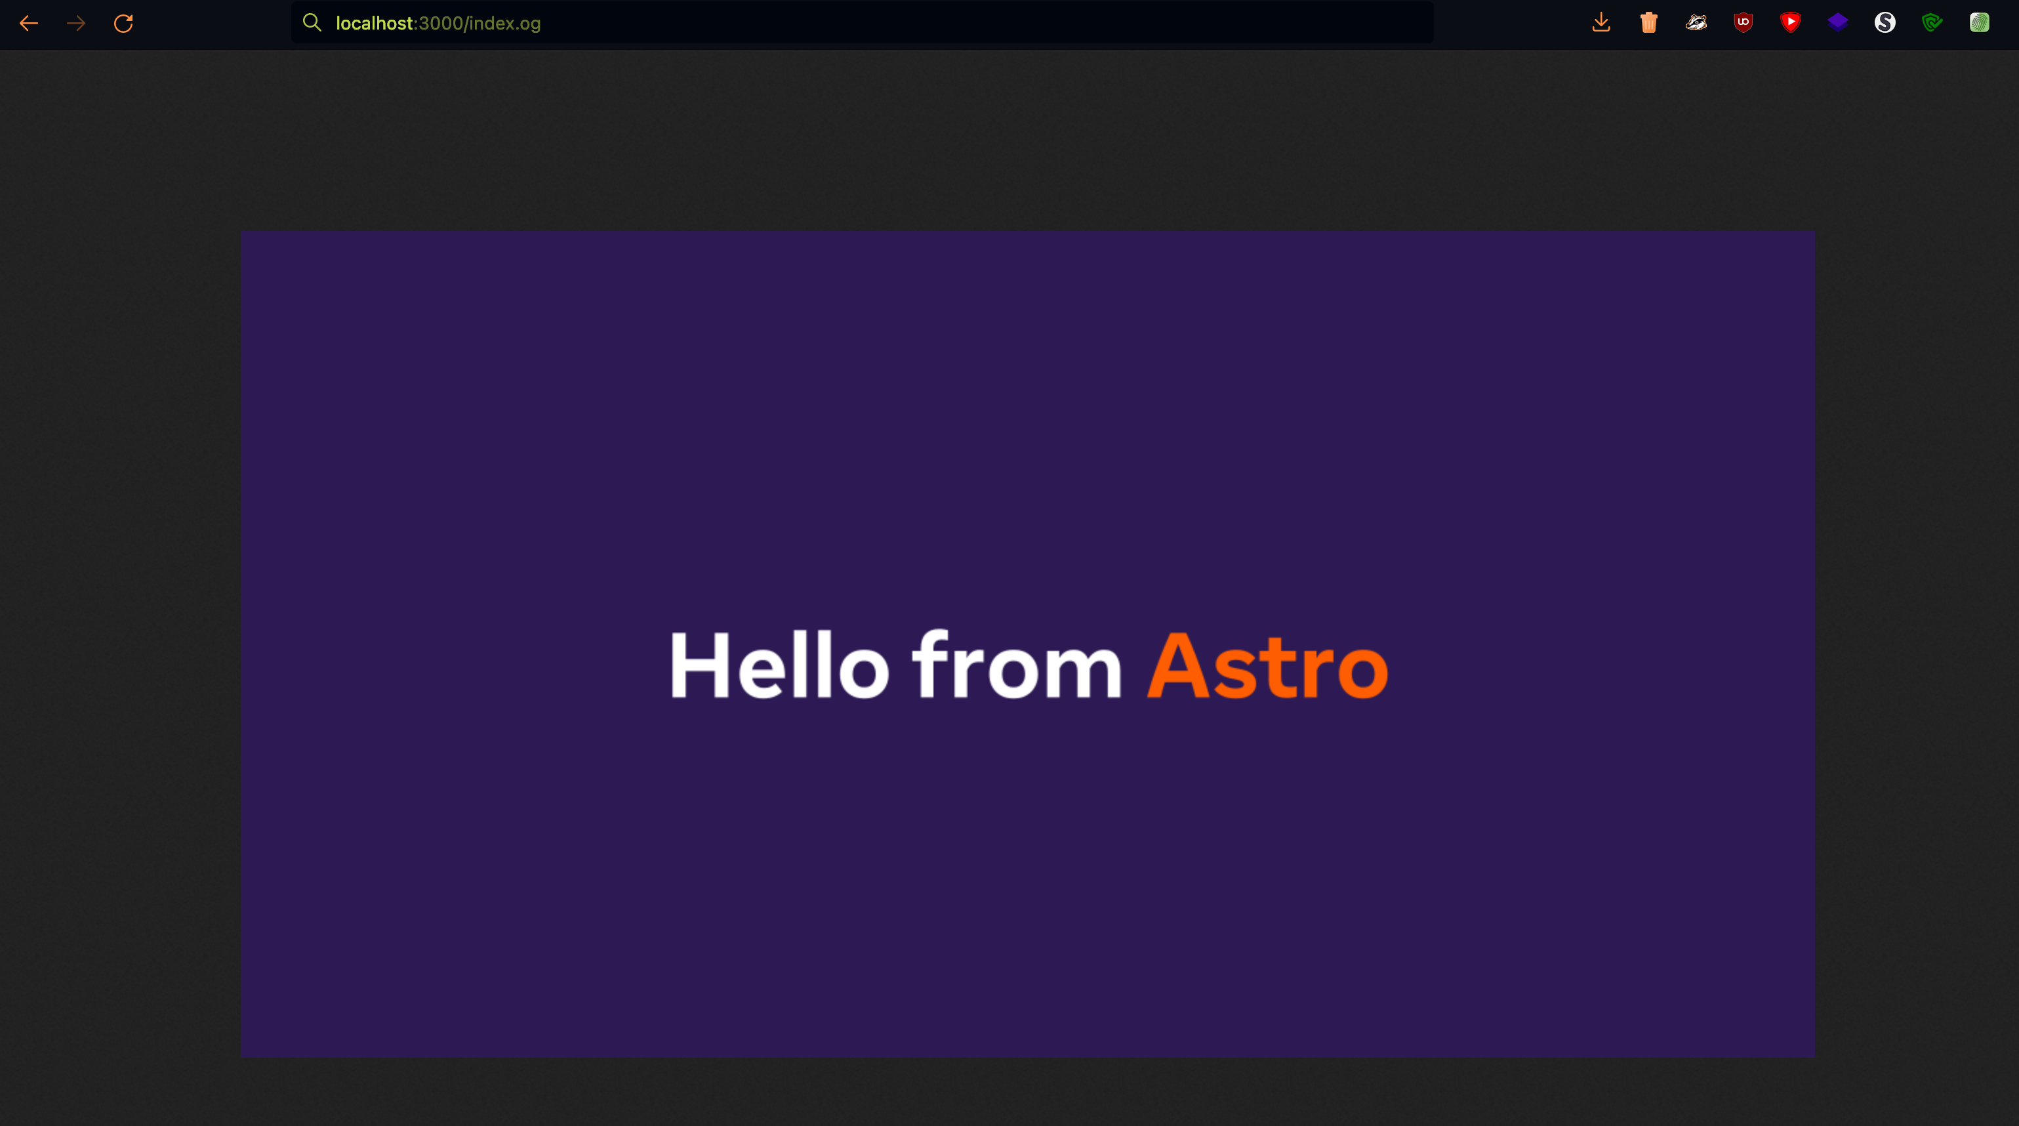Click the white 'Hello from' text
This screenshot has height=1126, width=2019.
coord(893,668)
